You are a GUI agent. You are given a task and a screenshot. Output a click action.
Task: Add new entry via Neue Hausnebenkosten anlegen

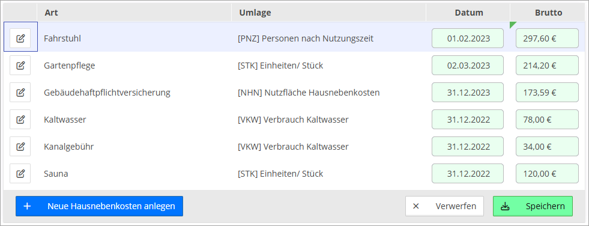[99, 206]
